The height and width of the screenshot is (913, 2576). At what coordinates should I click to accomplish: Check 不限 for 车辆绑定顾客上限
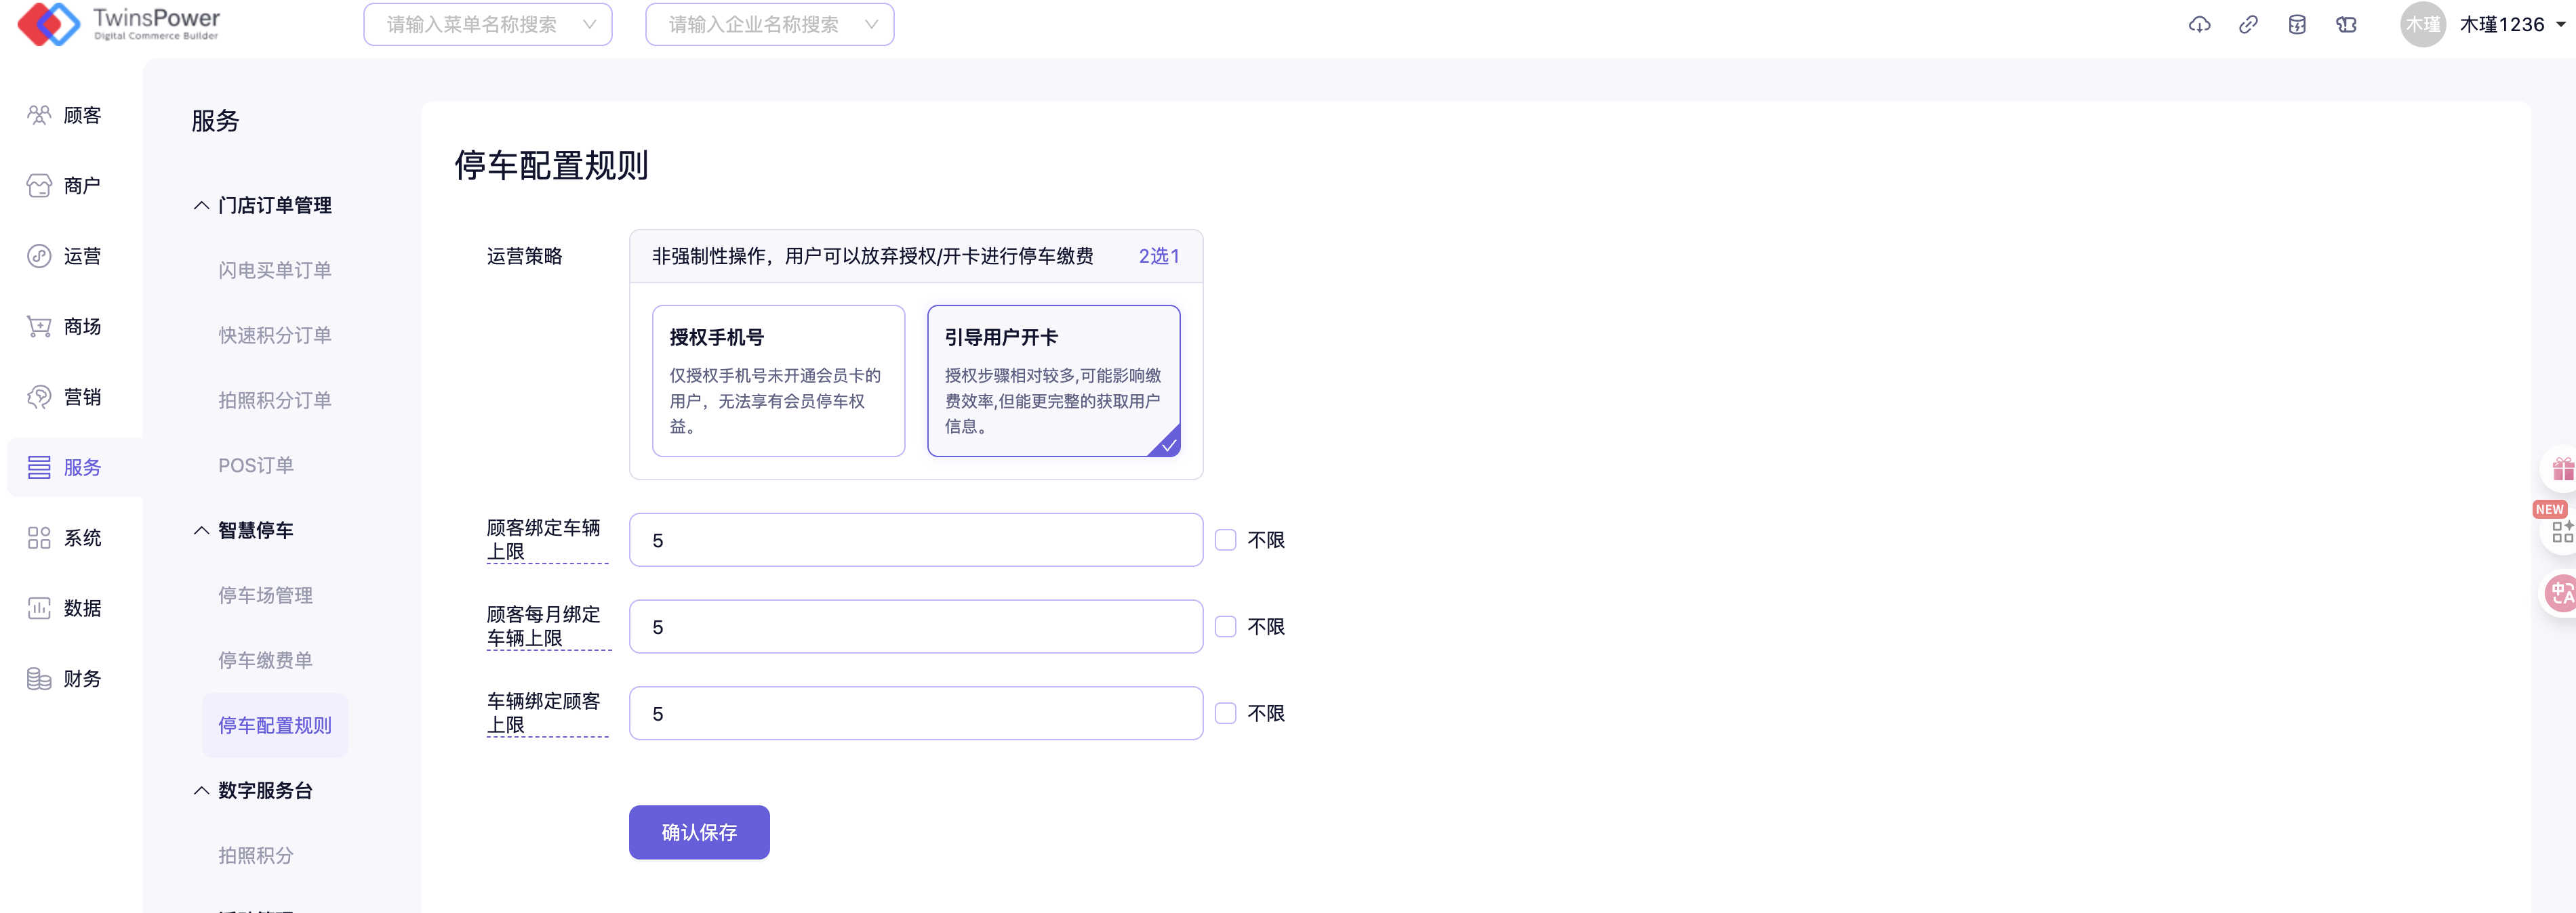(x=1225, y=713)
